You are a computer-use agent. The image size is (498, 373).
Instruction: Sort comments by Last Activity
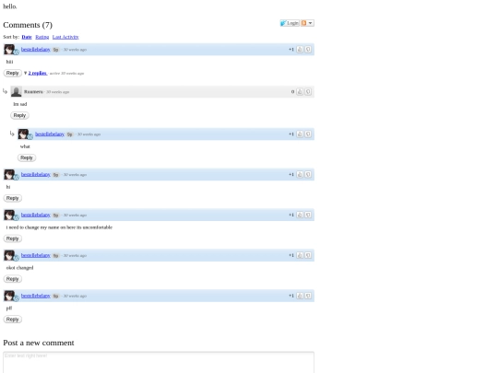[65, 37]
